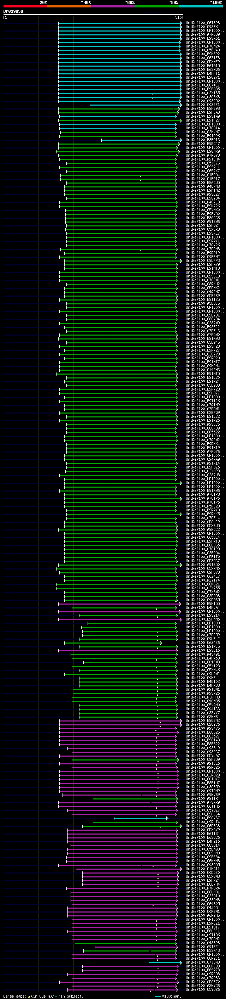Click the short green alignment bar for UniRef100_Q6Z4E6
226x999 pixels.
(x=113, y=643)
